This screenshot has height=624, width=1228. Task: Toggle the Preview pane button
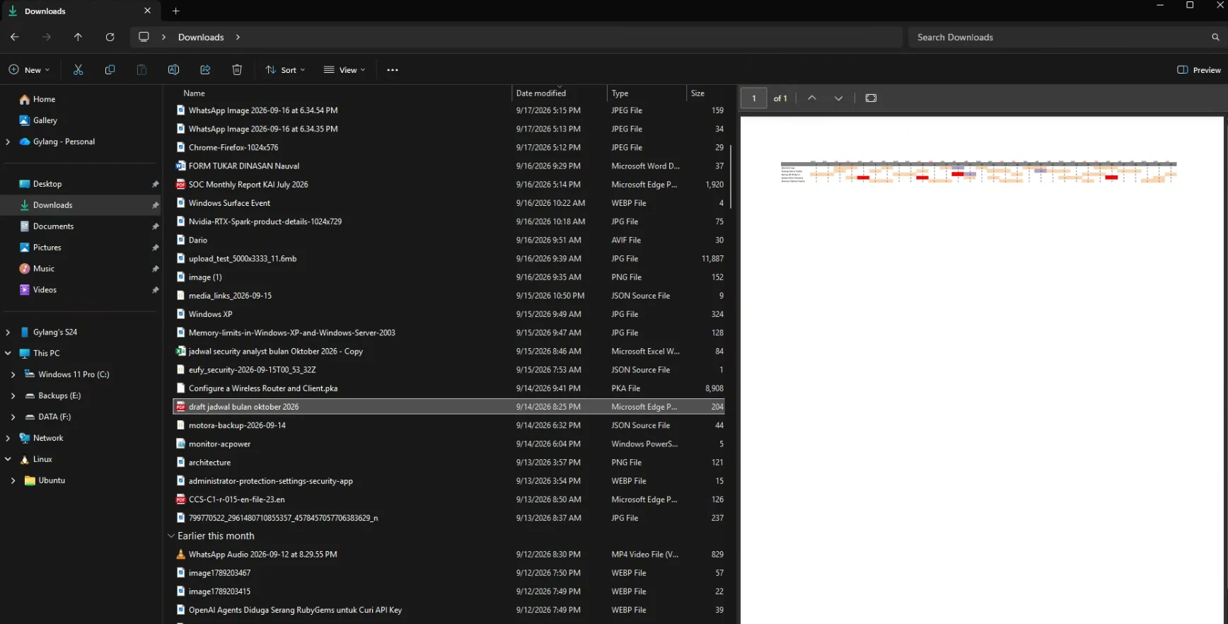pyautogui.click(x=1199, y=70)
